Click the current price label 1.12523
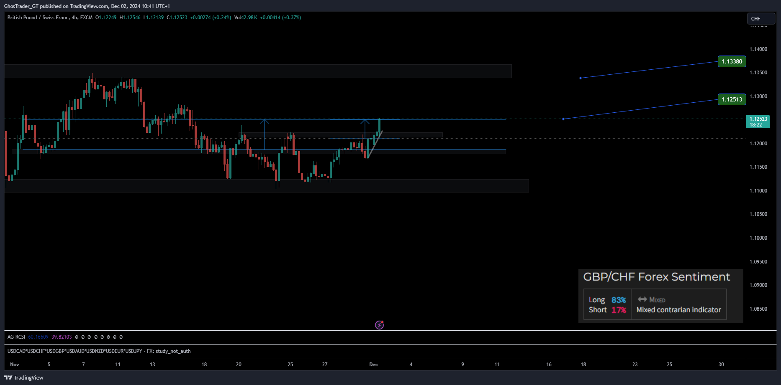Image resolution: width=781 pixels, height=385 pixels. (758, 122)
